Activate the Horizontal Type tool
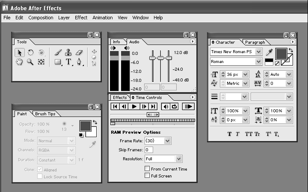308x192 pixels. [x=68, y=62]
